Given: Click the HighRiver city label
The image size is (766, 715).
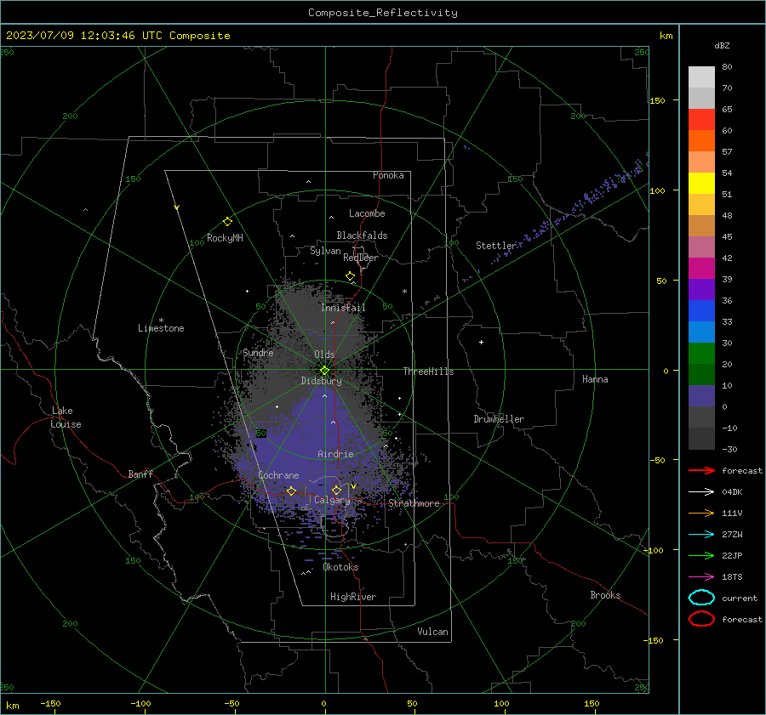Looking at the screenshot, I should (353, 597).
